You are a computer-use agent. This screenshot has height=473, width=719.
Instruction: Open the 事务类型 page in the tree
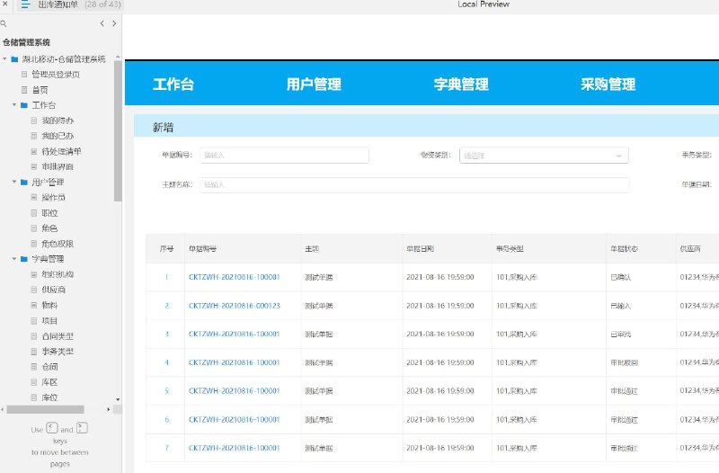click(x=58, y=352)
